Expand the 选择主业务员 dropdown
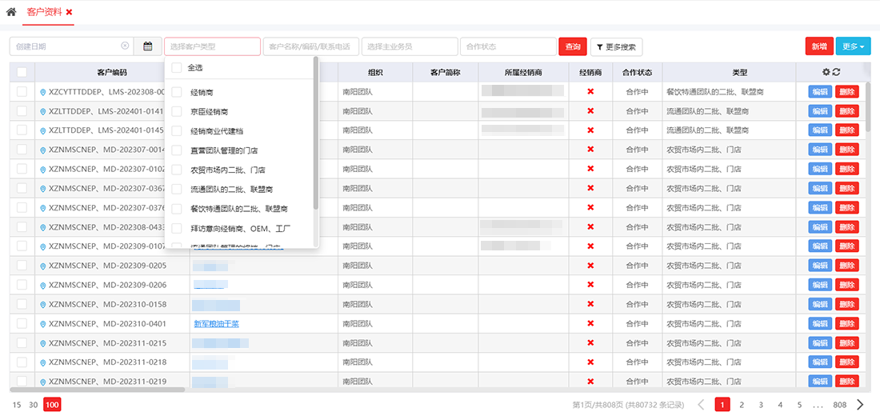The image size is (880, 416). pyautogui.click(x=409, y=46)
